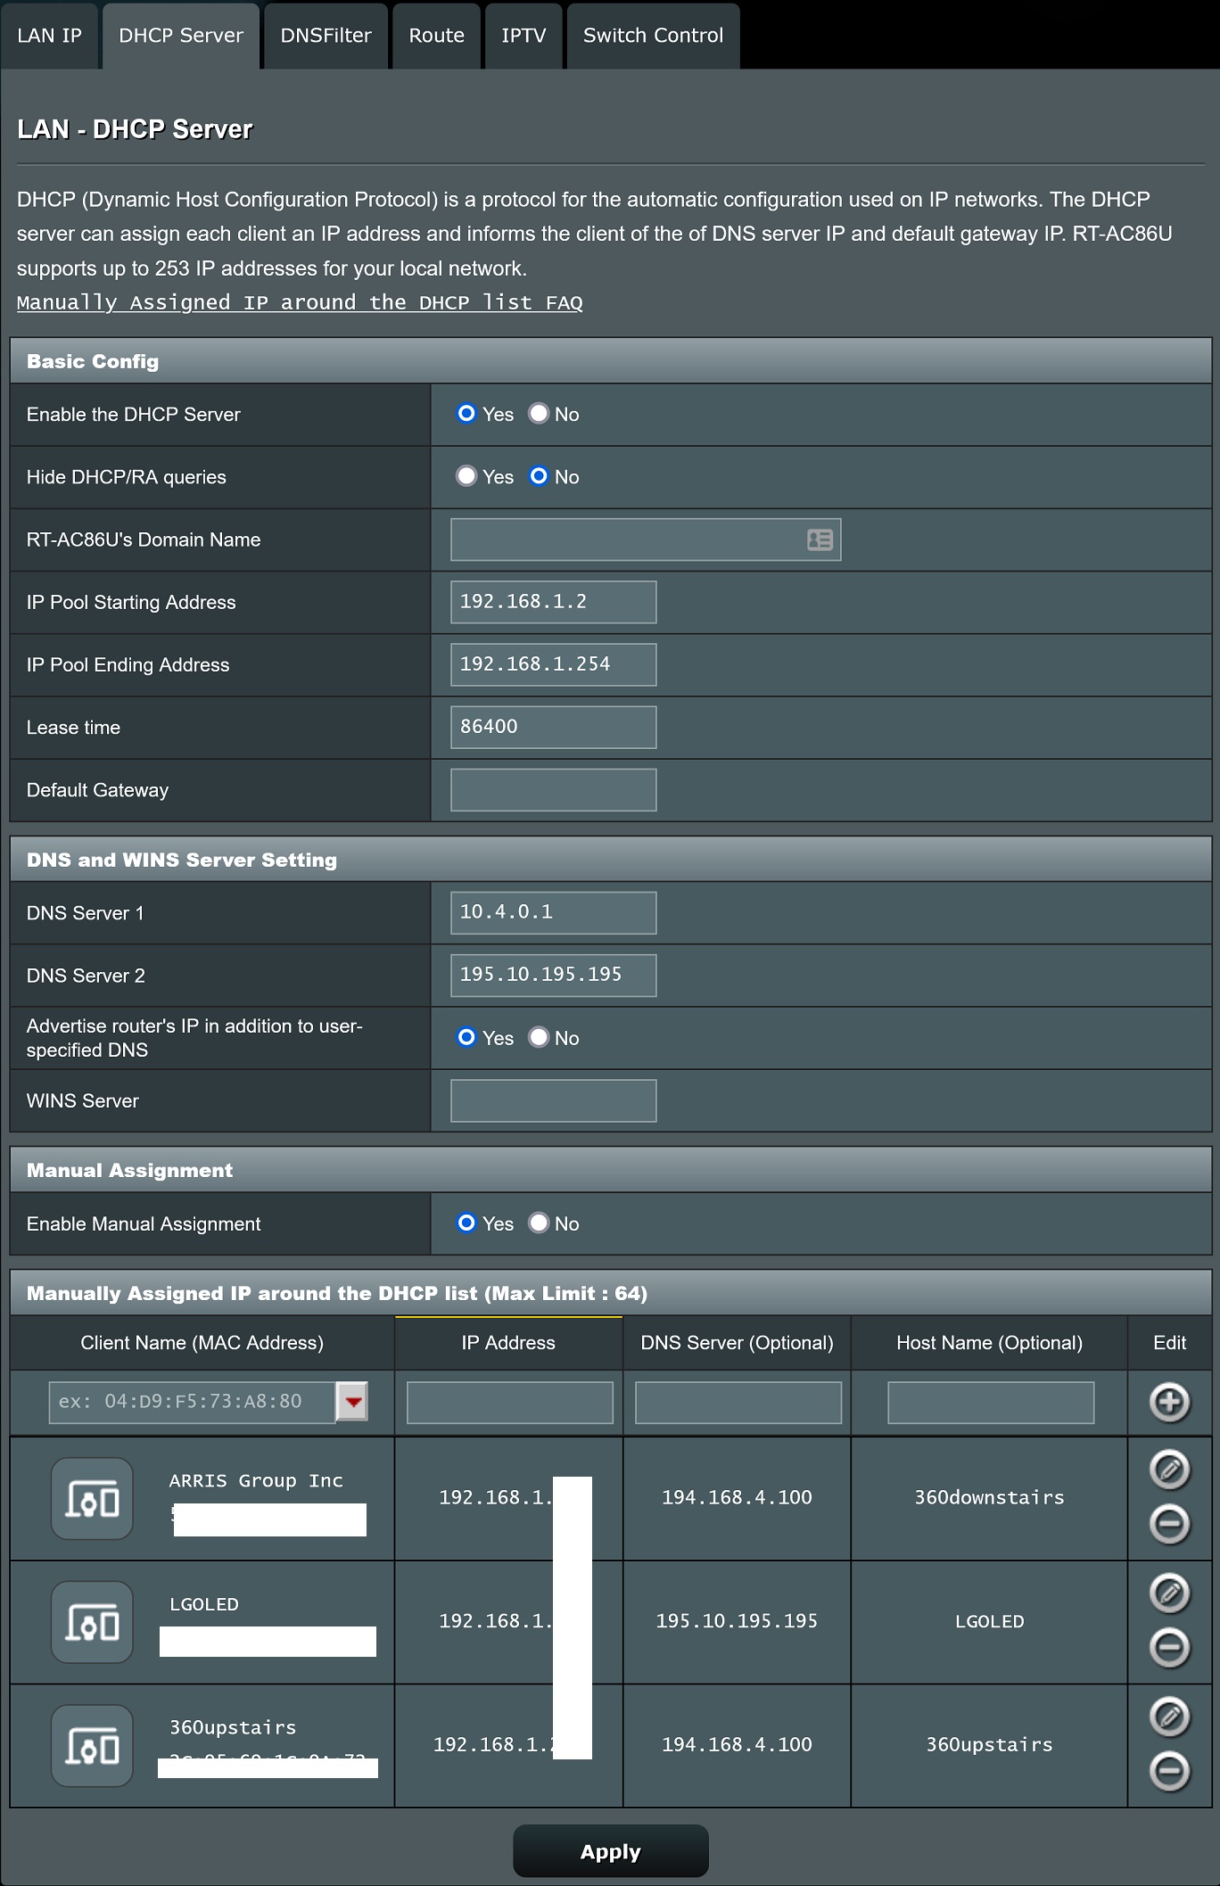Click the Host Name (Optional) column header

click(x=989, y=1343)
